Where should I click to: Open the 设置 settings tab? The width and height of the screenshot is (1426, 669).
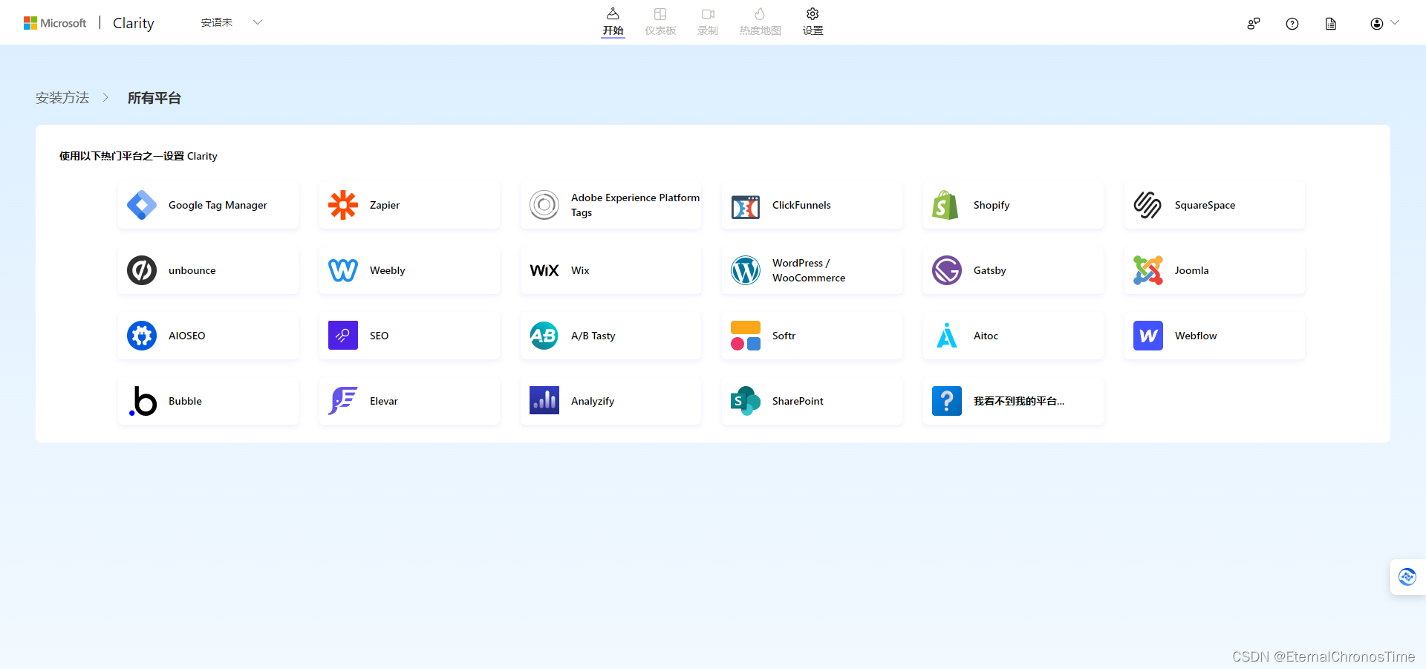pos(813,22)
